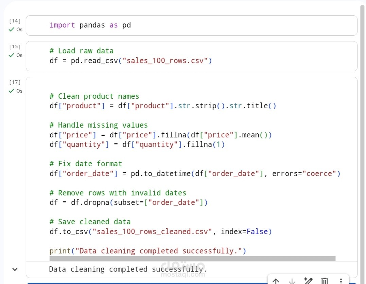Click the '# Remove rows with invalid dates' comment
Screen dimensions: 366x284
pos(118,193)
